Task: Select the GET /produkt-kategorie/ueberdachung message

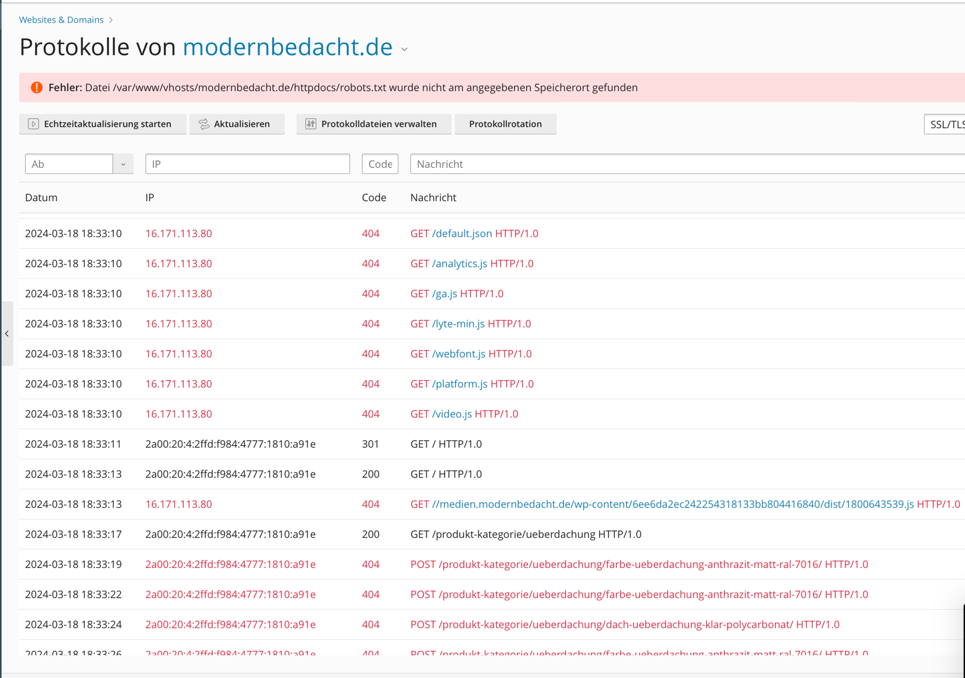Action: pyautogui.click(x=526, y=534)
